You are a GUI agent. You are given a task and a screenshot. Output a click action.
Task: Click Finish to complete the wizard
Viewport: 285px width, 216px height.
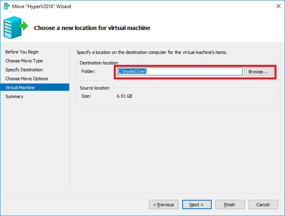click(230, 205)
